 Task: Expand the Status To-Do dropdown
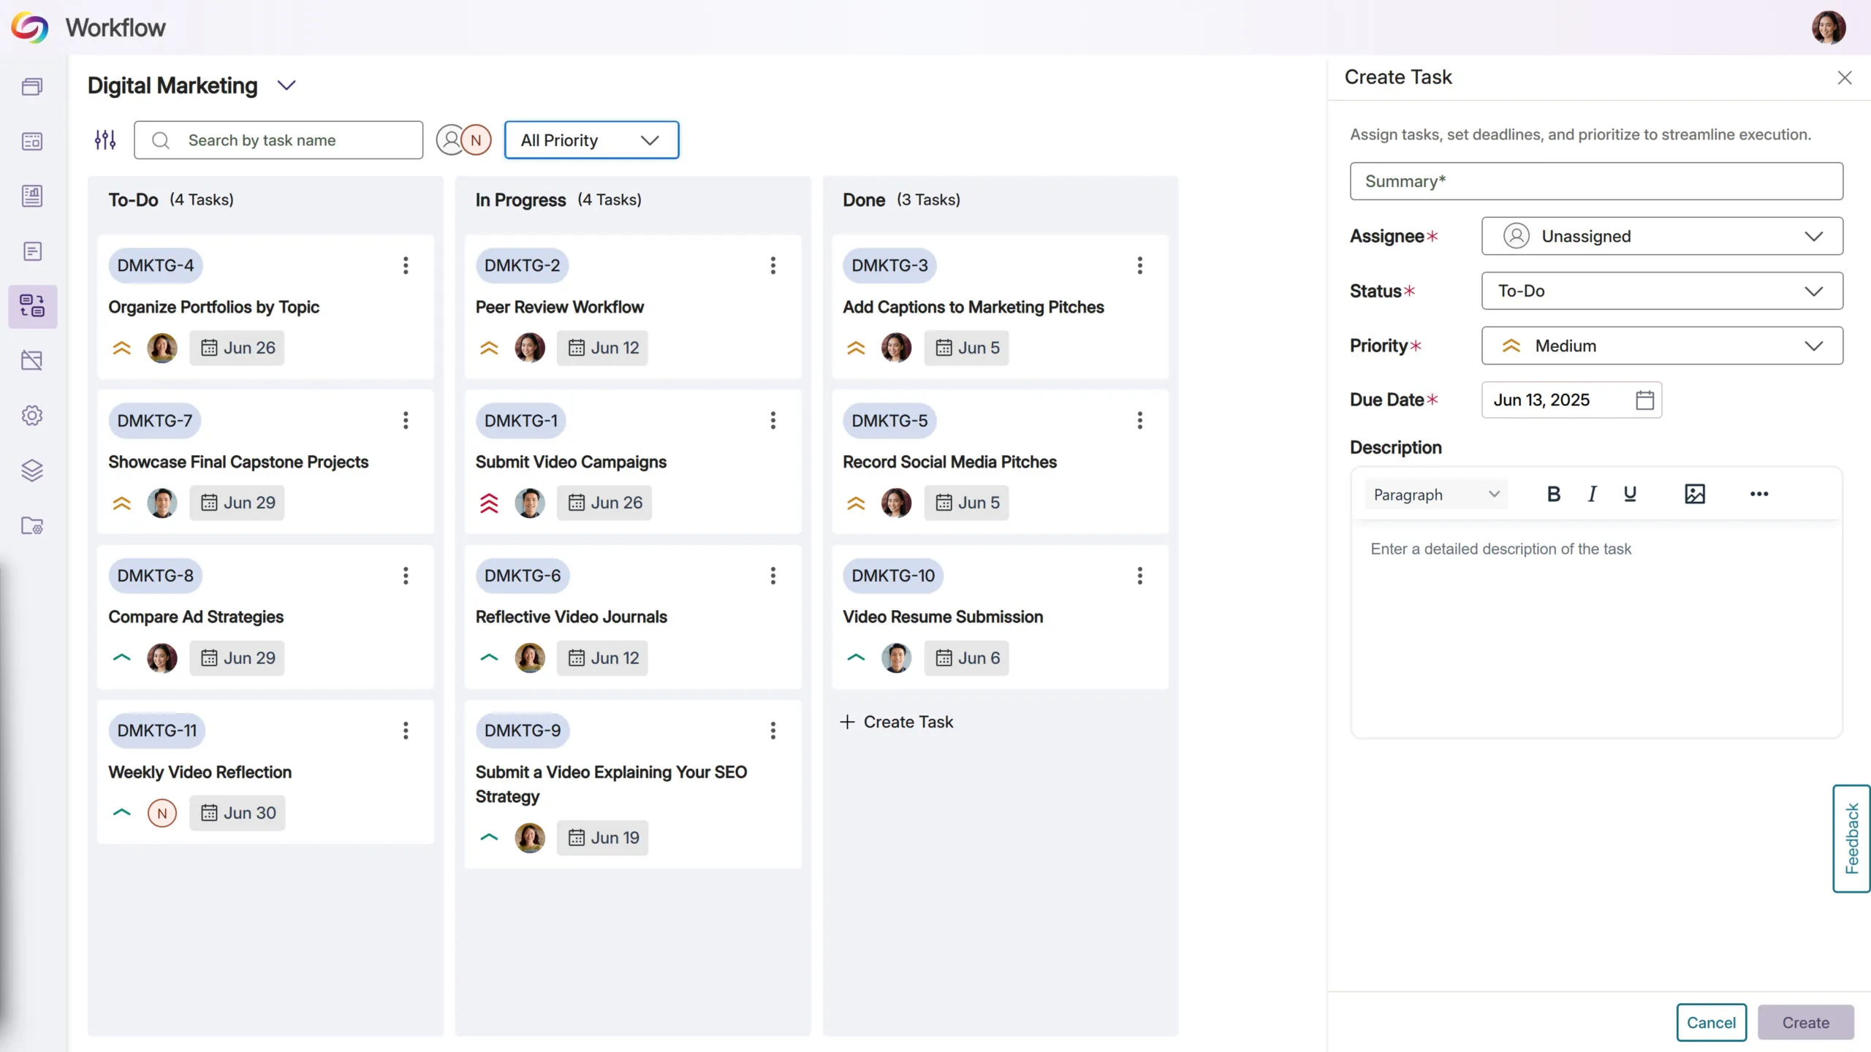[x=1662, y=291]
